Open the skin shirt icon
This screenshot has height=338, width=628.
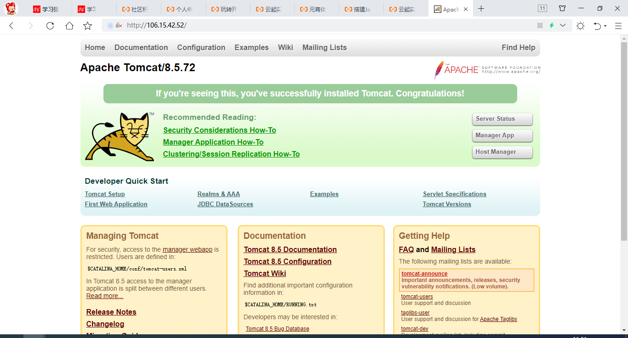[x=562, y=8]
